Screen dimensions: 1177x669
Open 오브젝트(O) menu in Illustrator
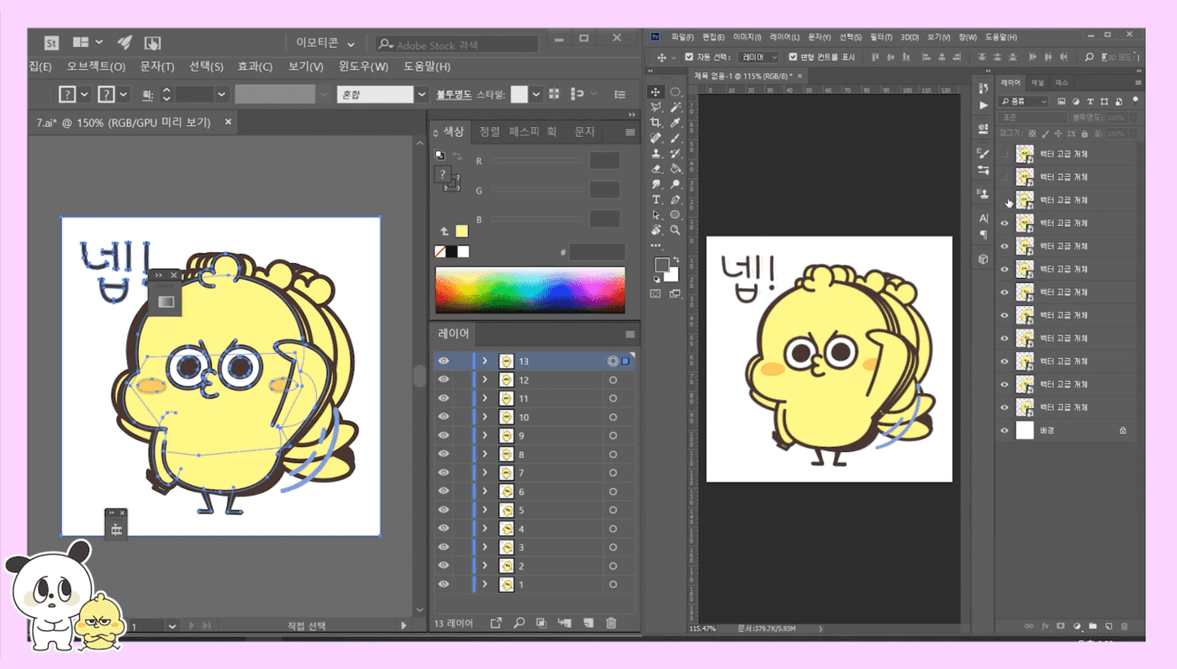pyautogui.click(x=96, y=66)
